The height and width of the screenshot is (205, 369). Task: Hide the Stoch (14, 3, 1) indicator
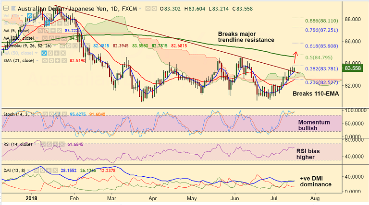45,114
